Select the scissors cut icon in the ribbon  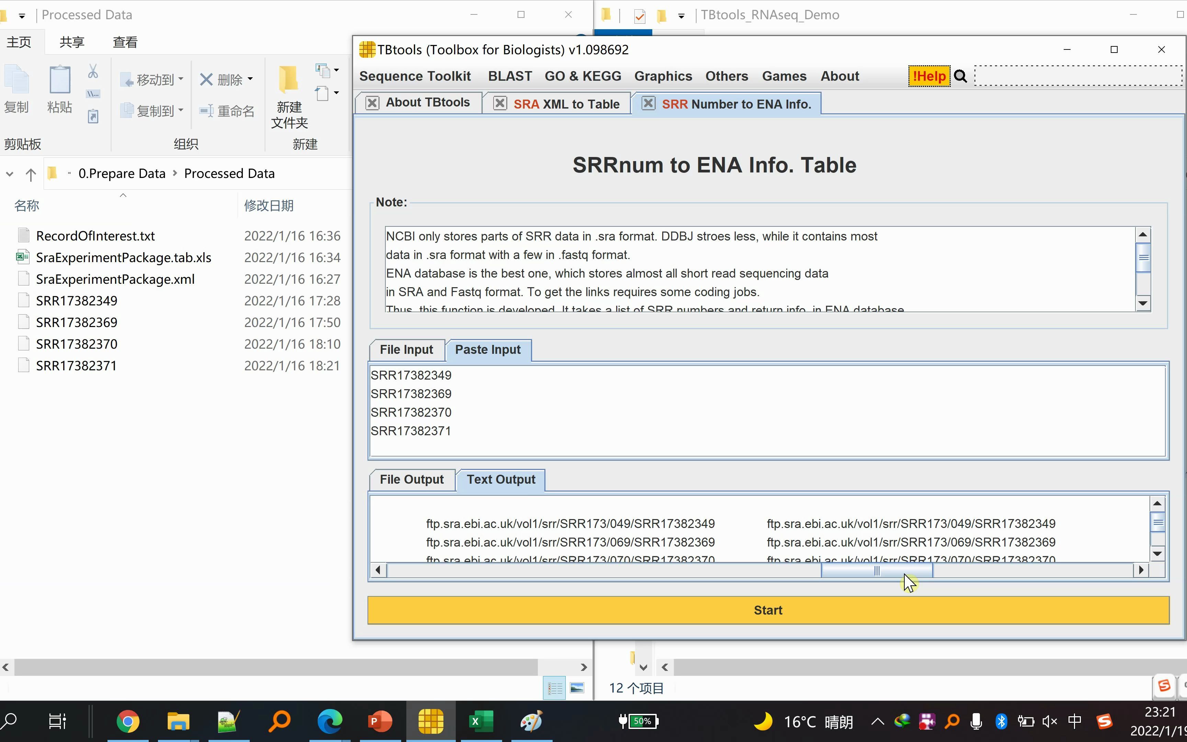coord(93,72)
